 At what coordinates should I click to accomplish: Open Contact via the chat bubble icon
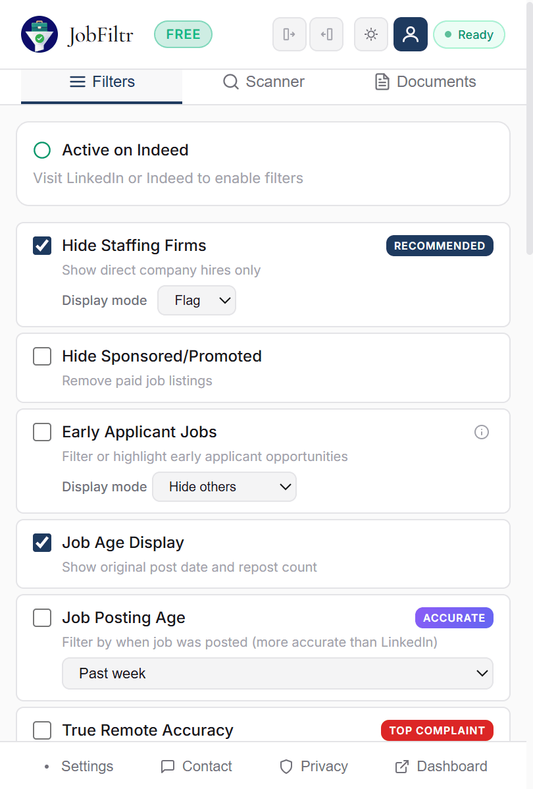[x=168, y=766]
